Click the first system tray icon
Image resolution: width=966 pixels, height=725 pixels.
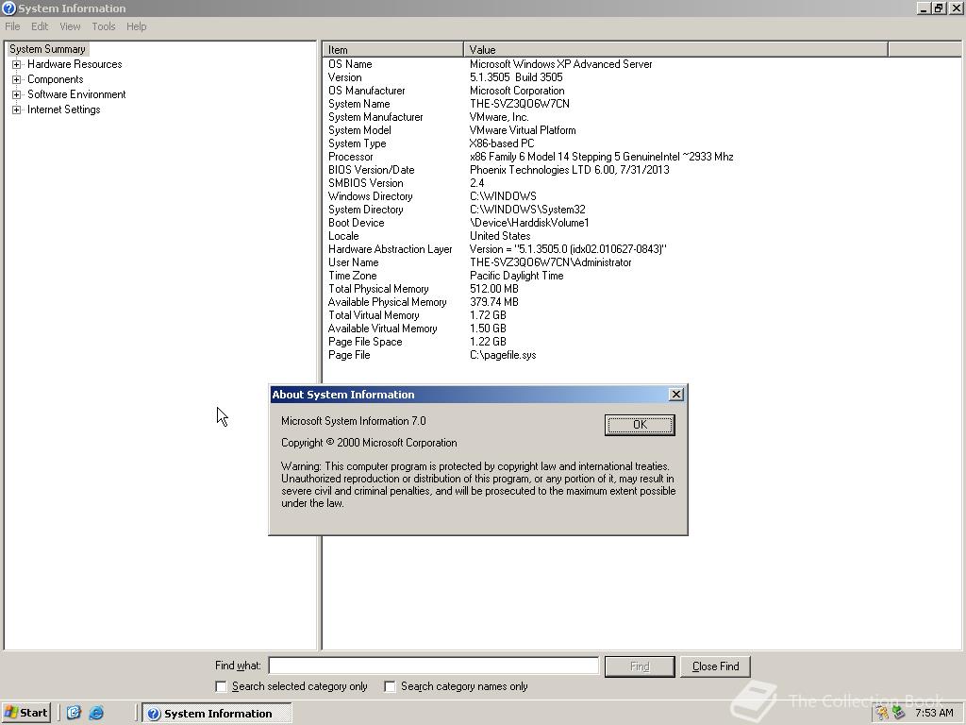coord(882,713)
